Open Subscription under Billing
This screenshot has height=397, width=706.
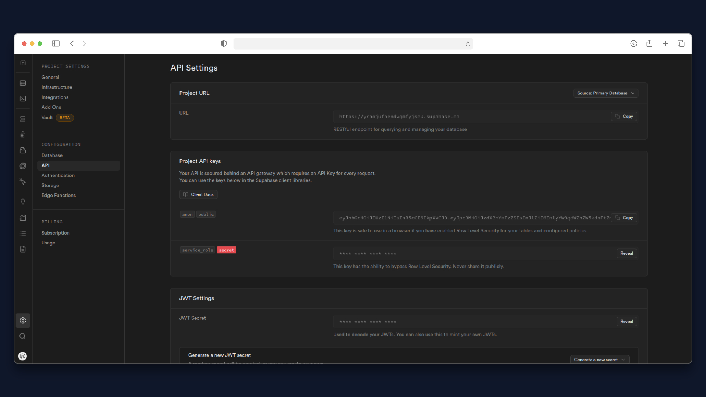[56, 233]
